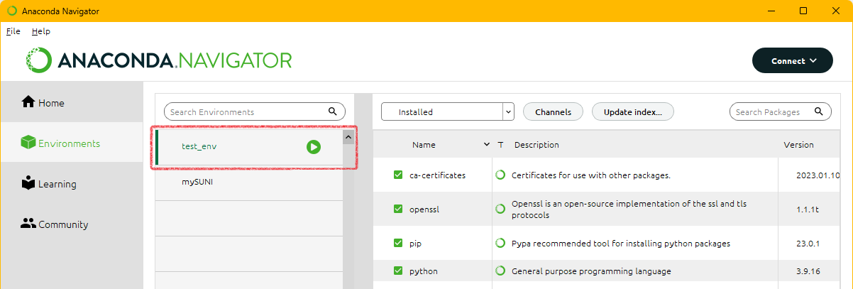
Task: Open the File menu
Action: (13, 31)
